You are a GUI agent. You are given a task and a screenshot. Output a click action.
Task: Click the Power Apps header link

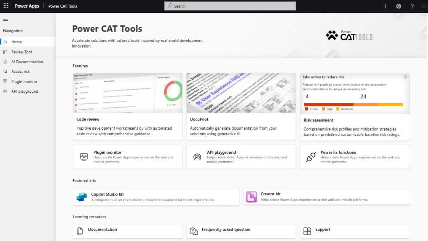point(27,6)
